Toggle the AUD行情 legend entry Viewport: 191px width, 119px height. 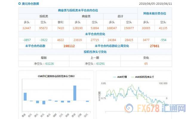120,77
